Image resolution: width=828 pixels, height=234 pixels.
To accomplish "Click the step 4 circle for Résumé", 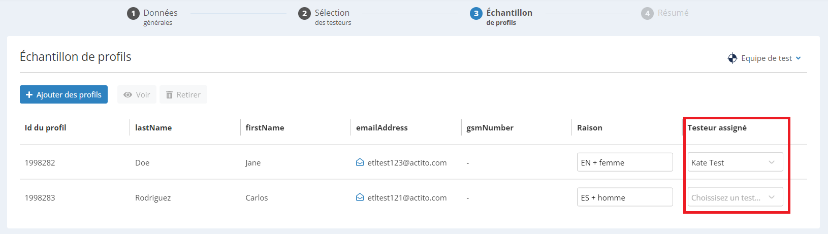I will coord(647,14).
